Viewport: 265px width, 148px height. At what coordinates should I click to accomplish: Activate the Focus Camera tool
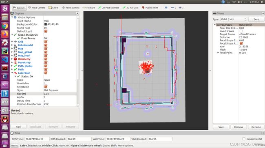[x=71, y=8]
